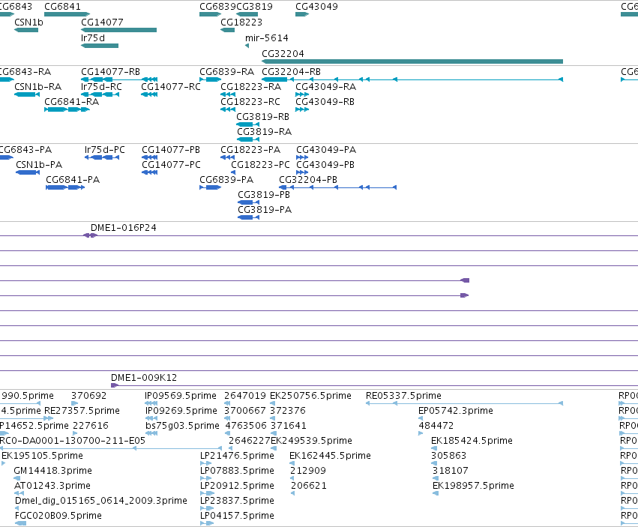Click the CG14077 gene label

[x=102, y=22]
